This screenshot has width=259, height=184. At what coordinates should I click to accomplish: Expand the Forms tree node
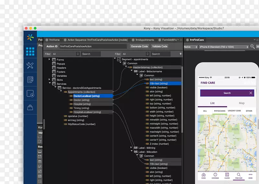click(x=50, y=60)
